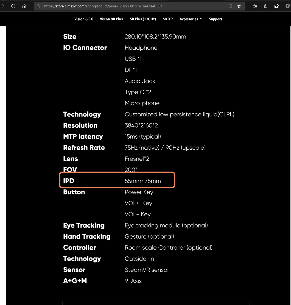The image size is (291, 305).
Task: Click the shield extension icon
Action: (x=287, y=6)
